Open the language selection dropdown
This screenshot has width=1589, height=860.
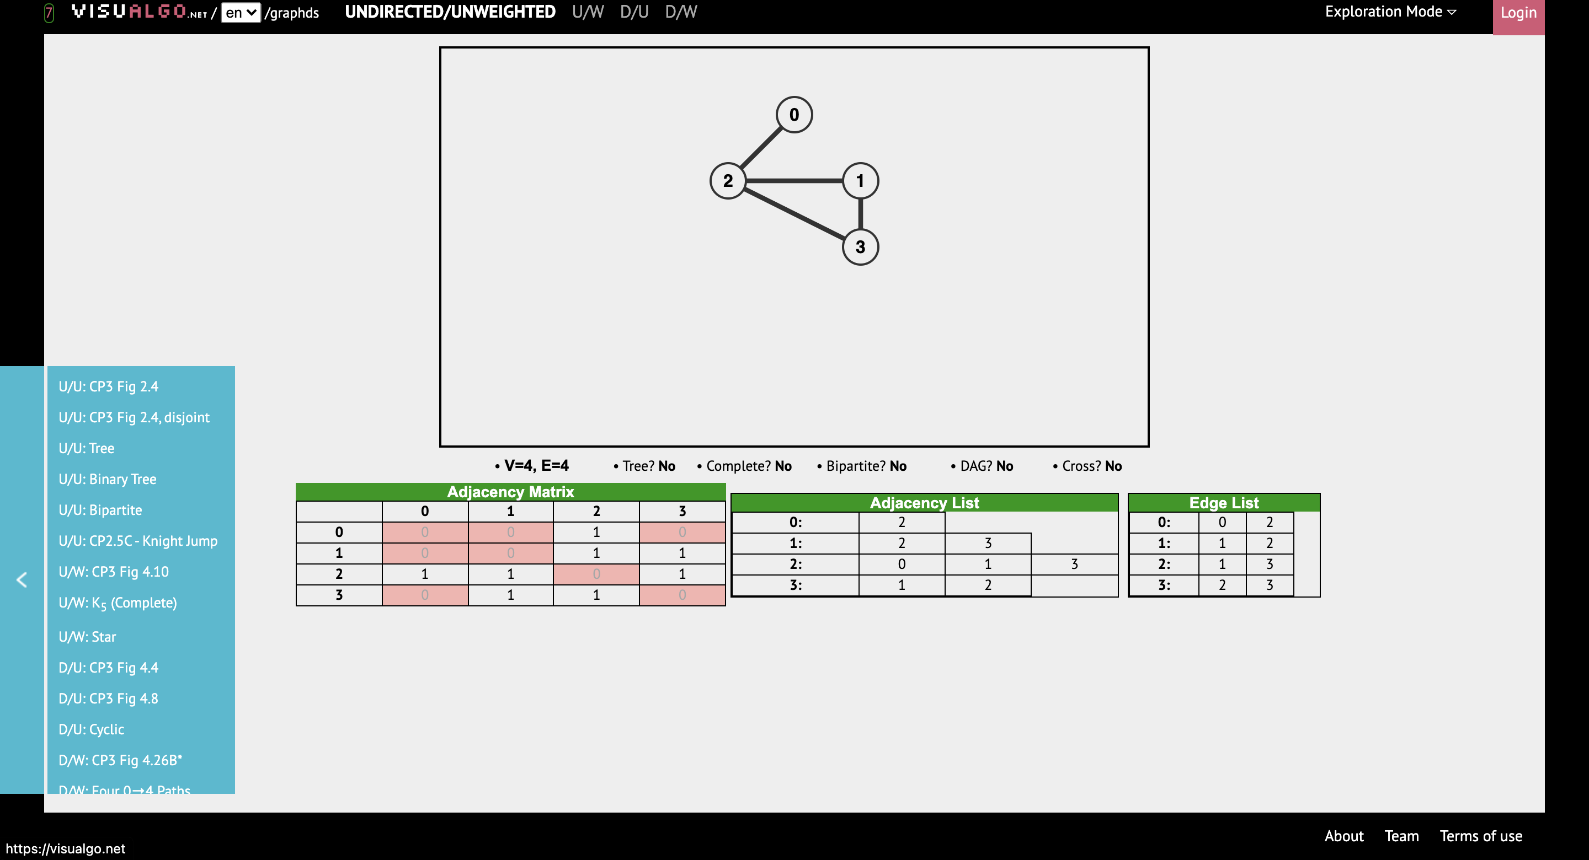(241, 12)
